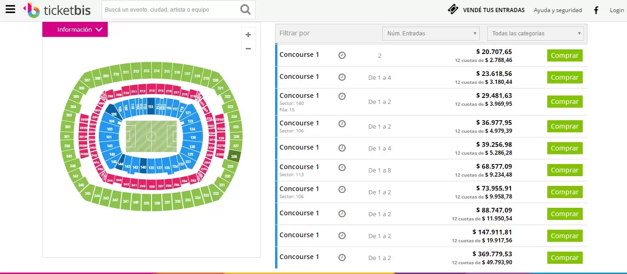This screenshot has width=627, height=274.
Task: Open the Todas las categorías dropdown
Action: (x=535, y=34)
